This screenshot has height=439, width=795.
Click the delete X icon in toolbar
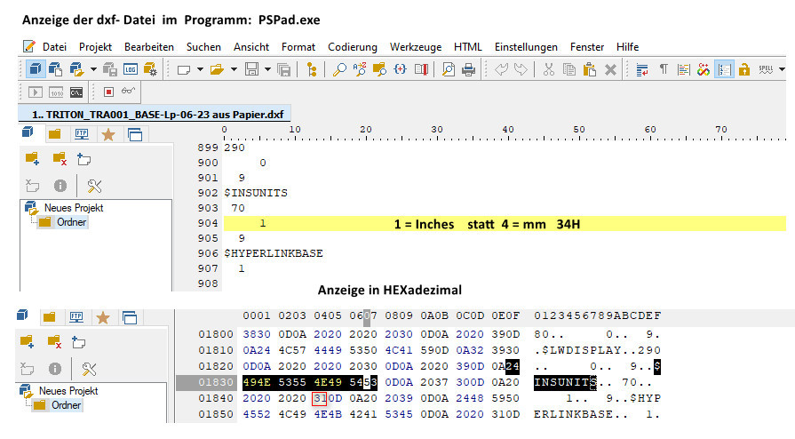pos(611,69)
